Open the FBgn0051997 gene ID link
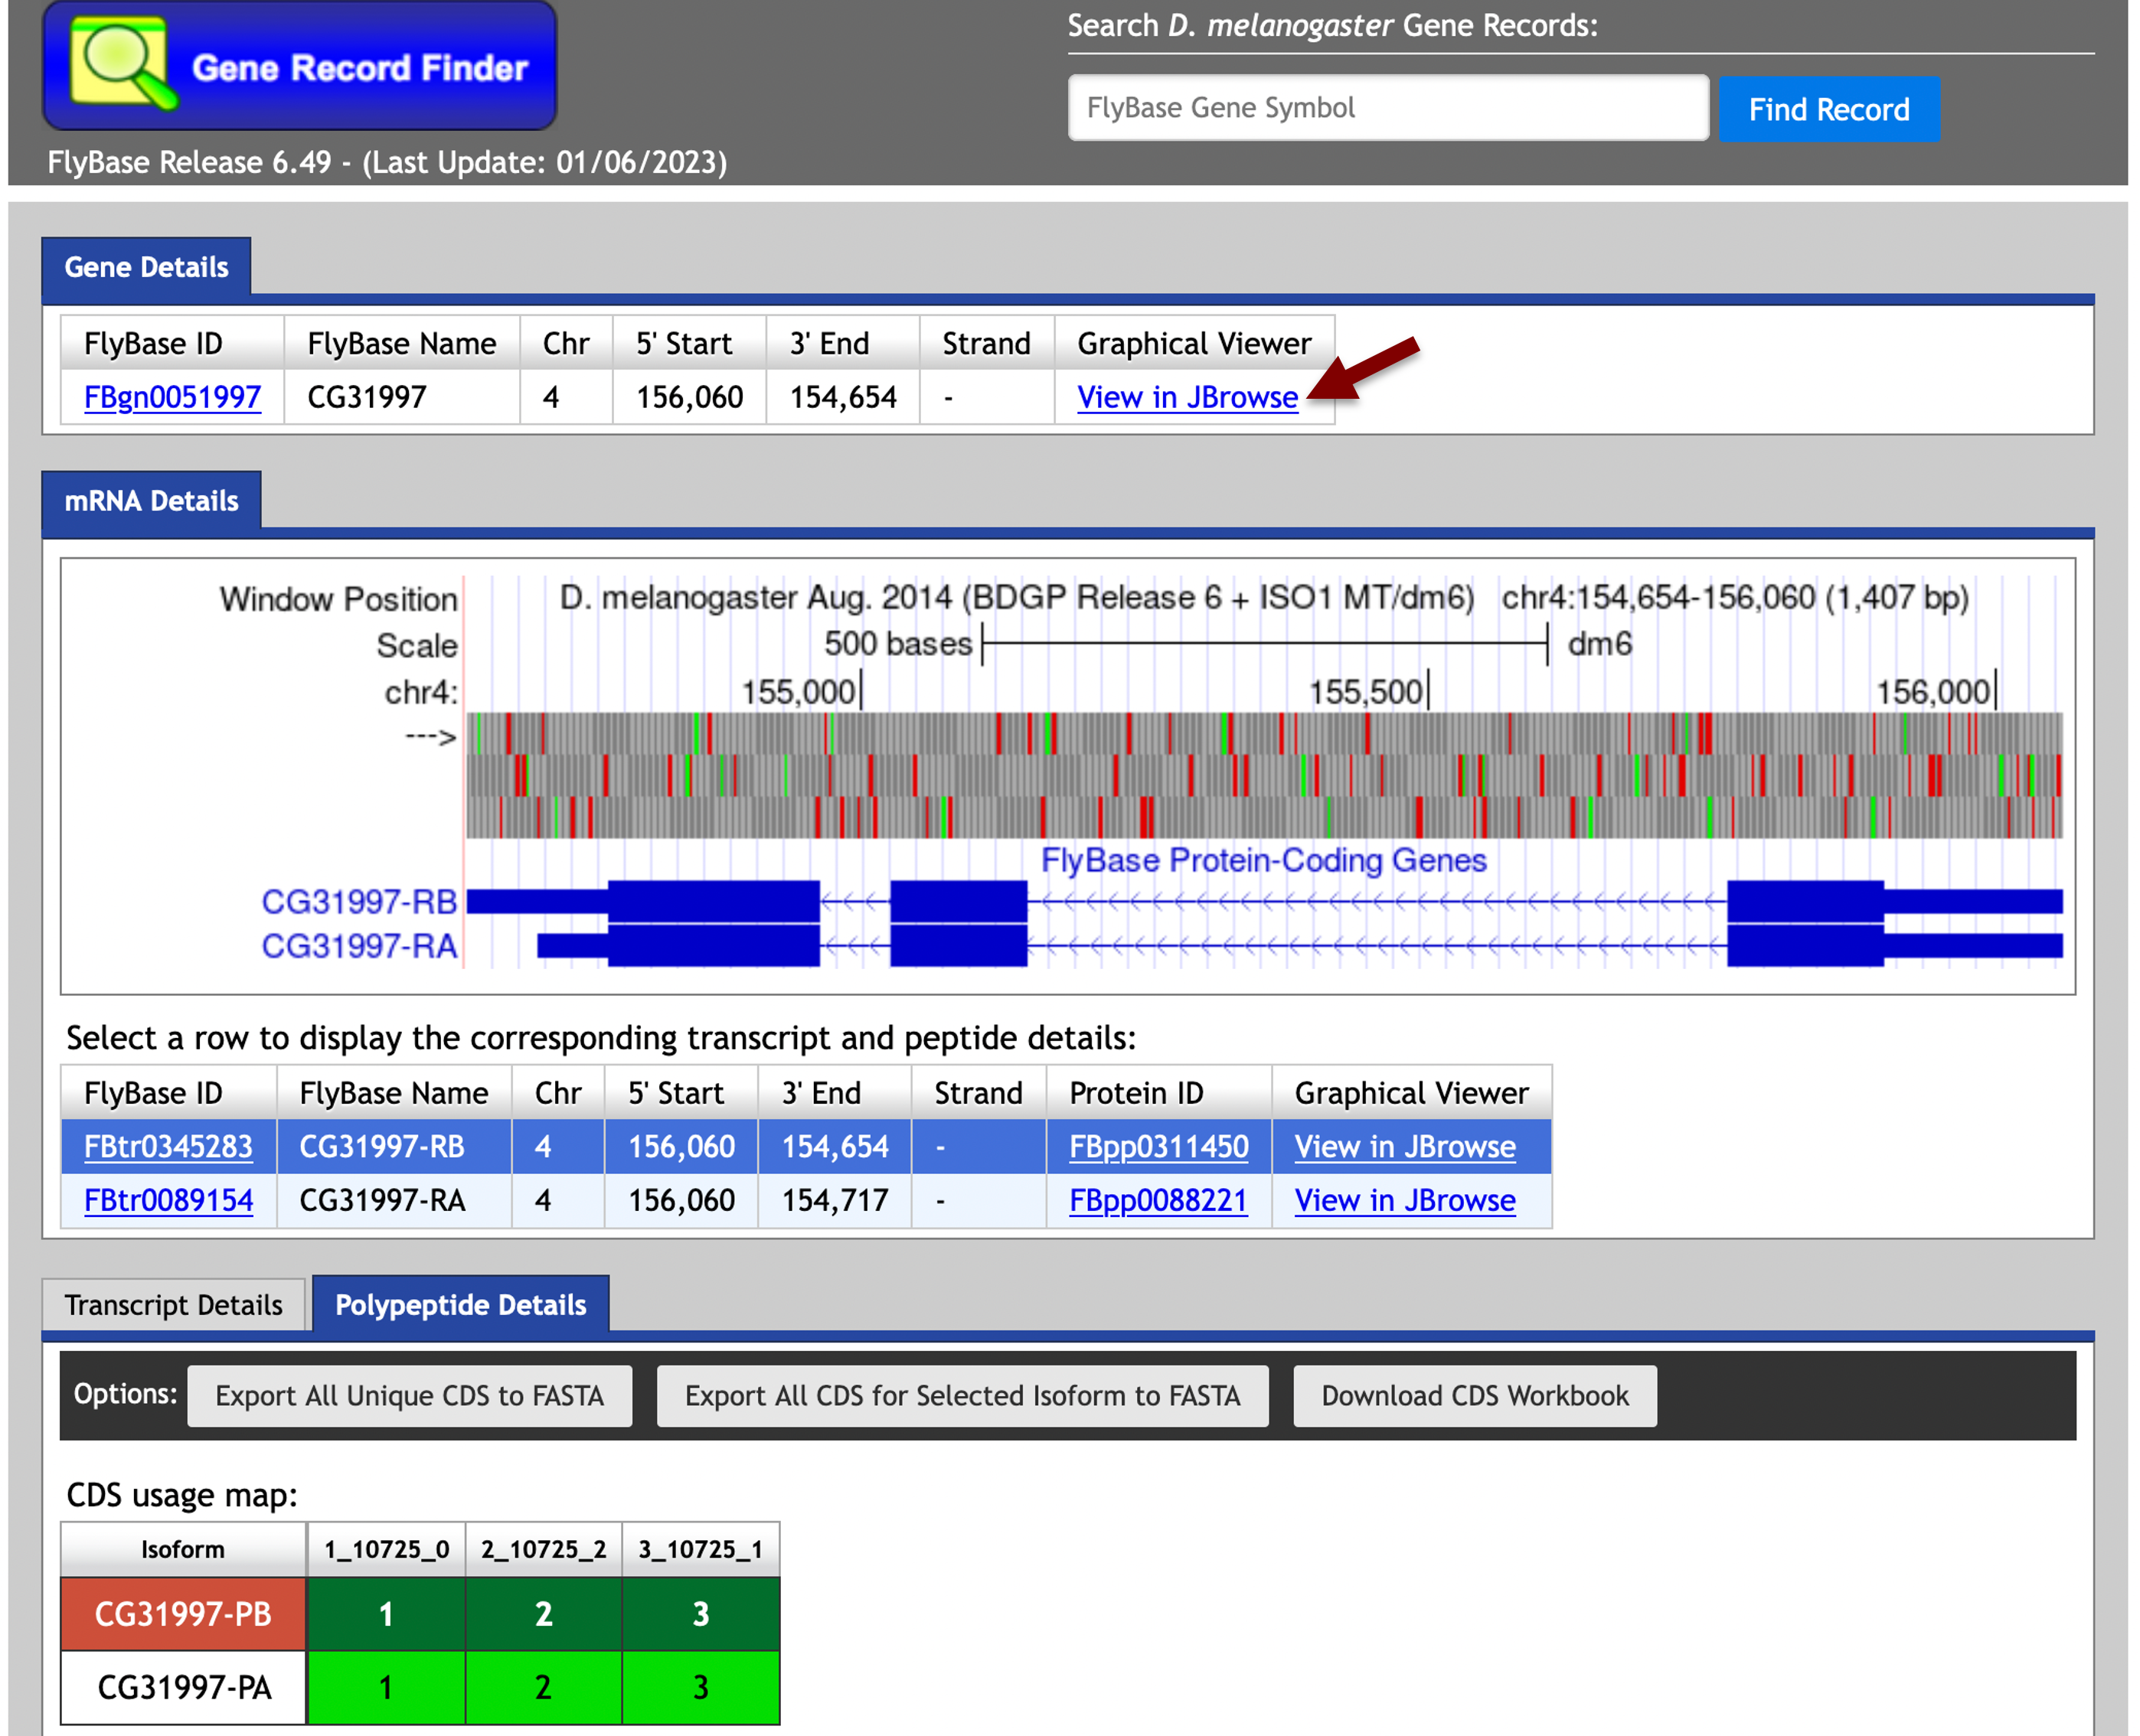The width and height of the screenshot is (2140, 1736). click(172, 397)
